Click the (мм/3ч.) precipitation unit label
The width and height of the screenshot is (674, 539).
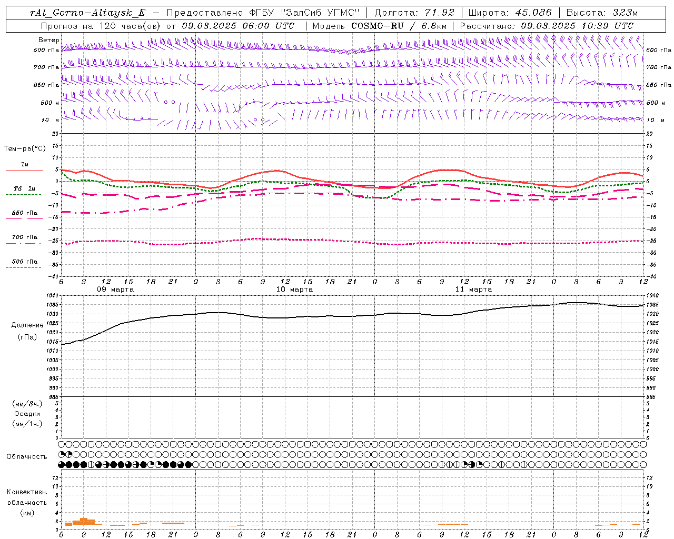tap(27, 404)
